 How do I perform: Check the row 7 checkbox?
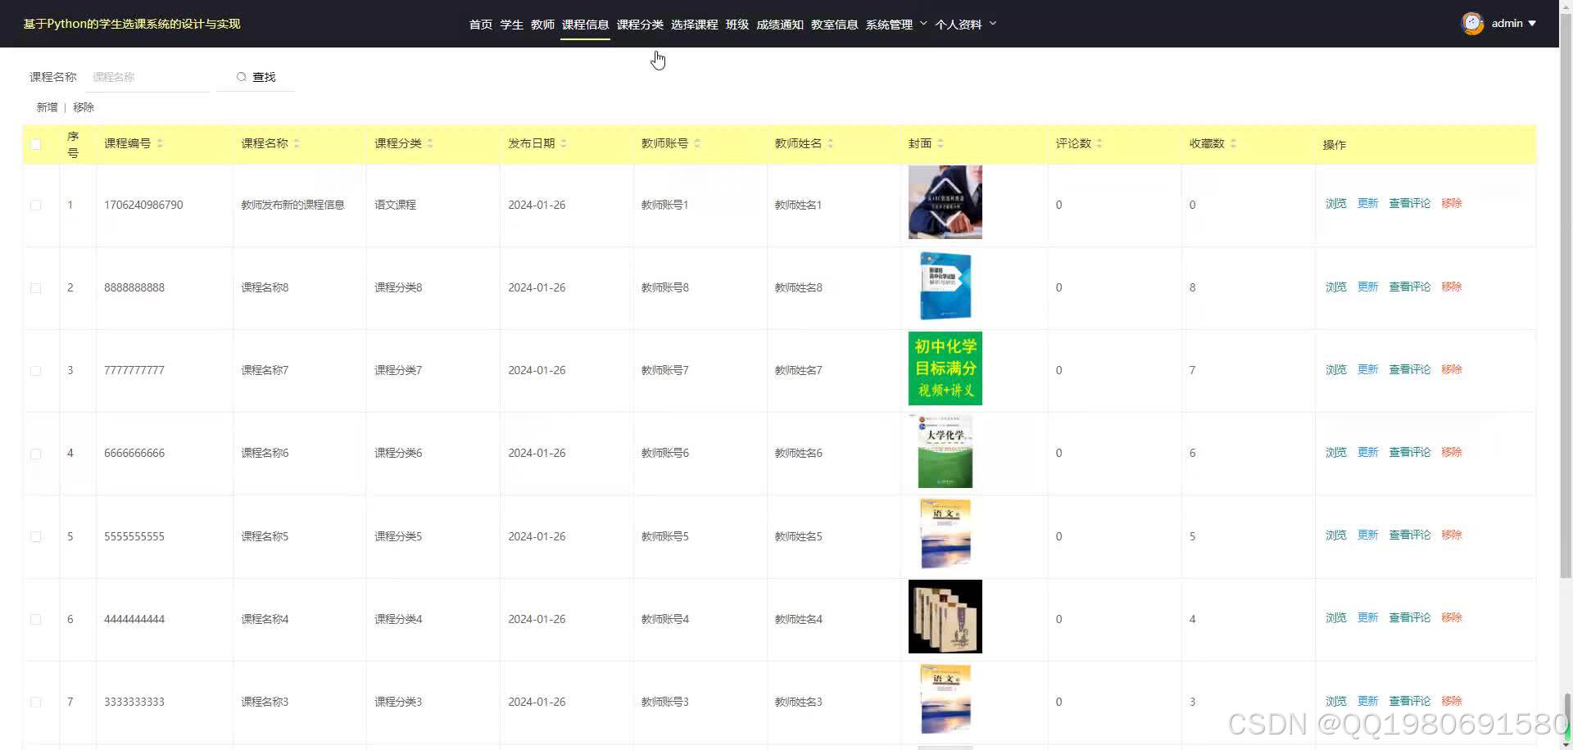(35, 702)
